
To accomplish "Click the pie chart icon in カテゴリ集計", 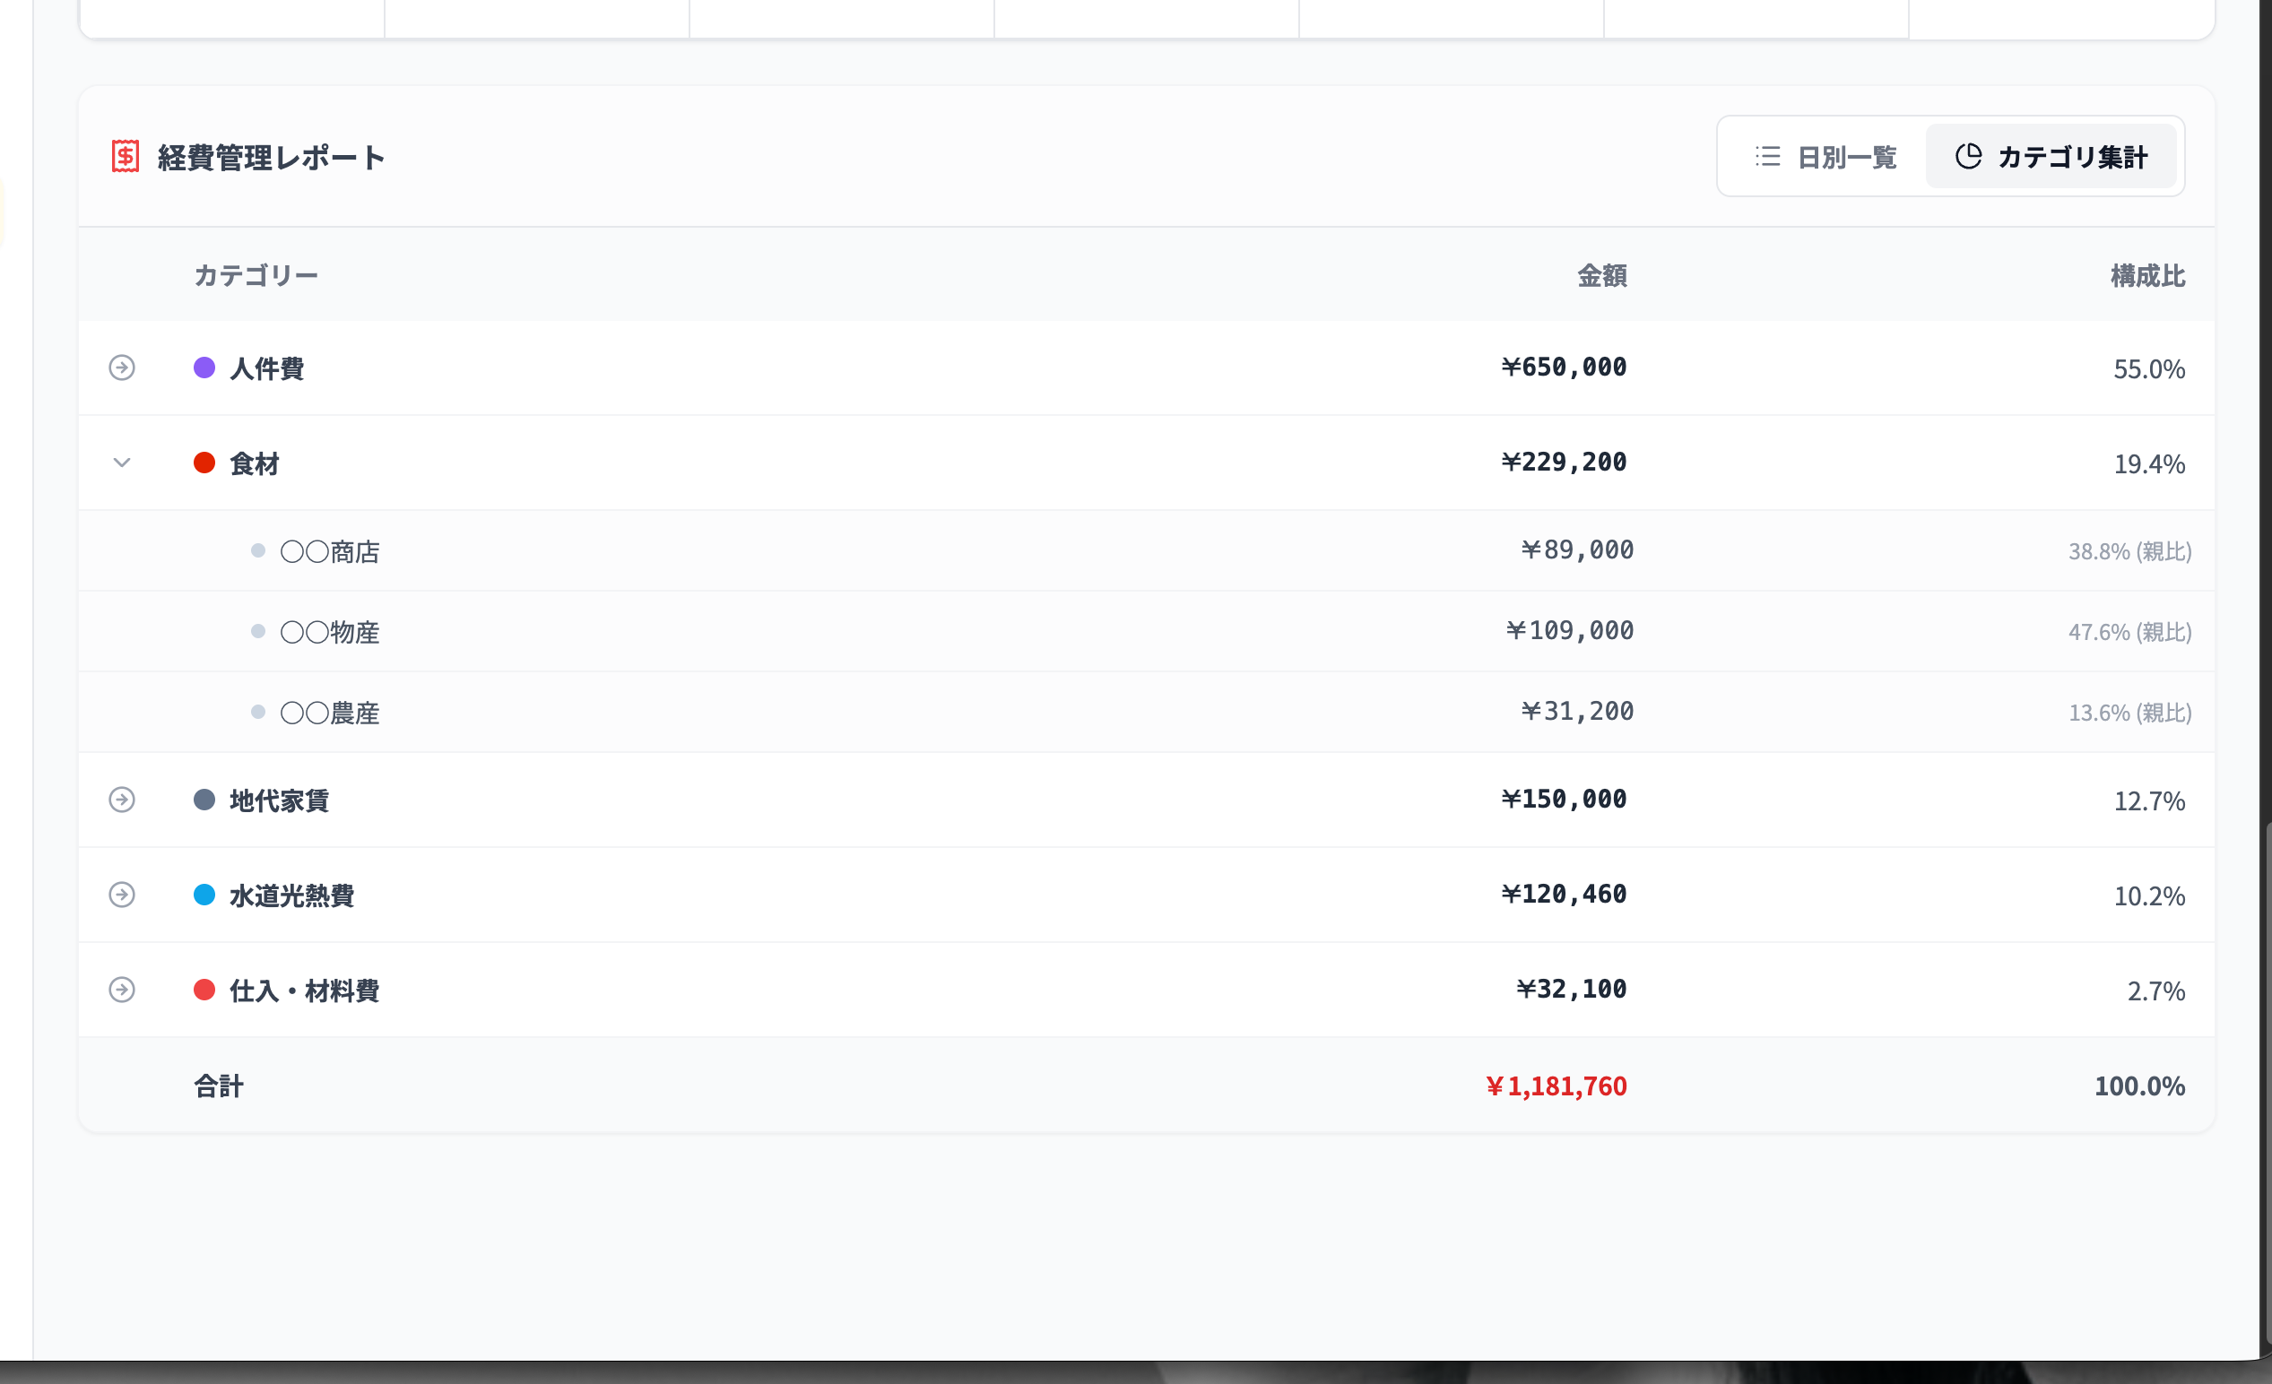I will click(1968, 157).
